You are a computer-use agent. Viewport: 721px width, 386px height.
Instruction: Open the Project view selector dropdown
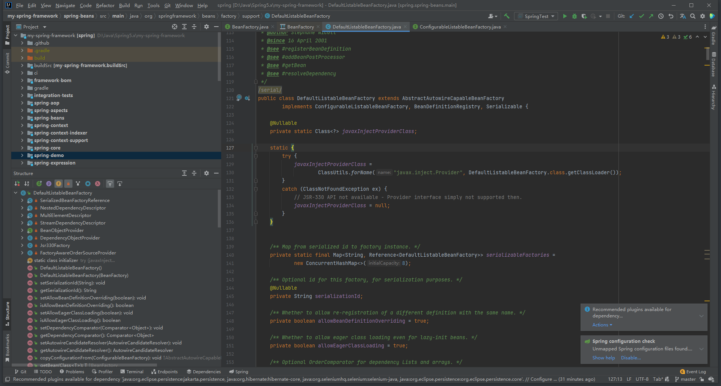pyautogui.click(x=31, y=27)
